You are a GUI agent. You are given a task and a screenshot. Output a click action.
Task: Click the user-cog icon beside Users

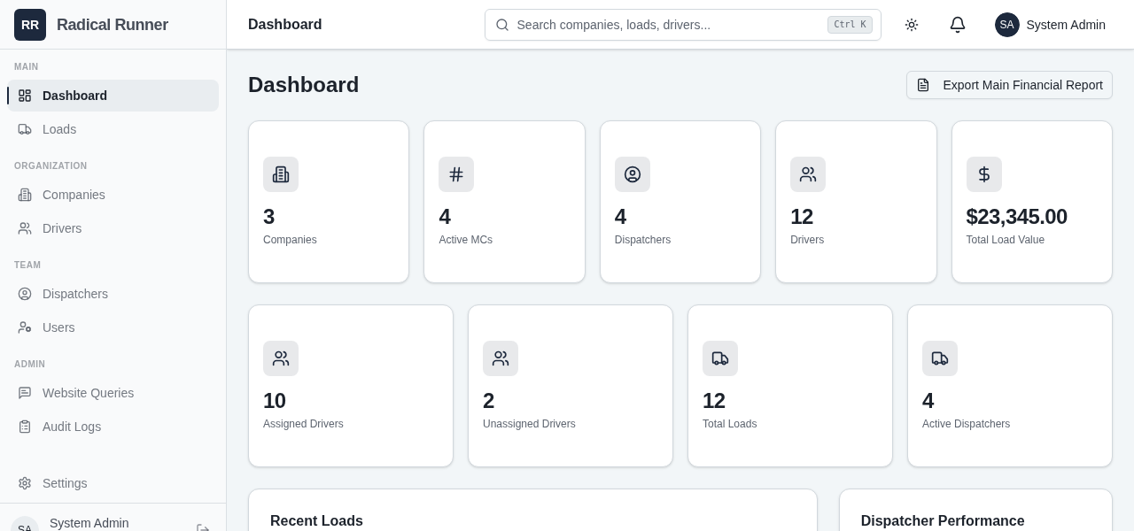pos(25,327)
